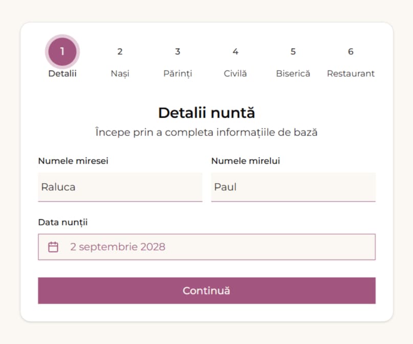Open the Data nunții date picker
Screen dimensions: 413x344
[x=207, y=247]
